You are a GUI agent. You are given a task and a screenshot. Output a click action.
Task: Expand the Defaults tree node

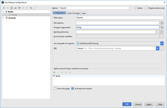[3, 18]
